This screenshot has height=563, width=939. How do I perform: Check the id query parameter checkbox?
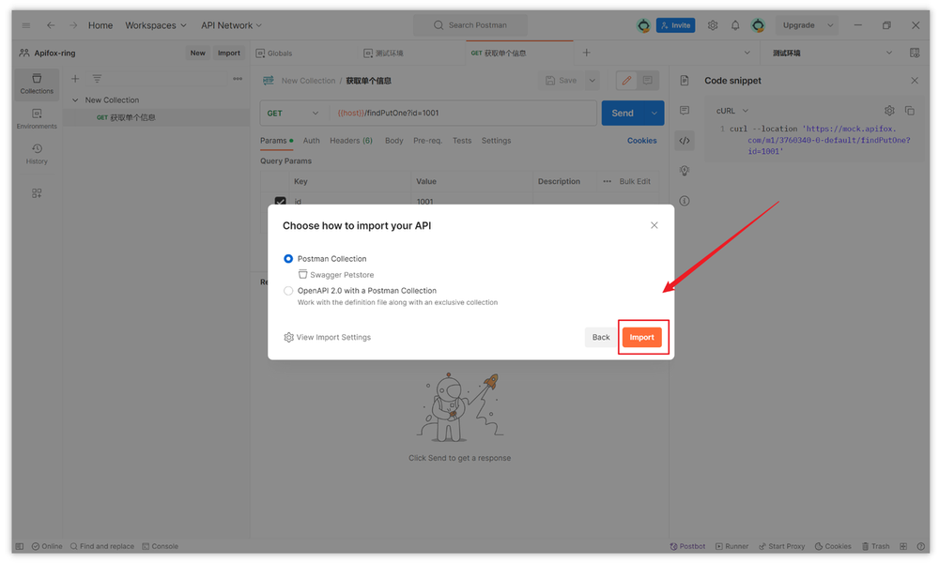coord(281,201)
